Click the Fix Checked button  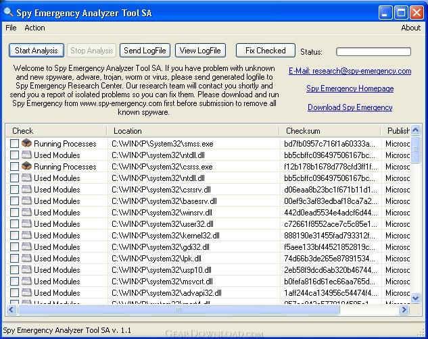coord(265,51)
